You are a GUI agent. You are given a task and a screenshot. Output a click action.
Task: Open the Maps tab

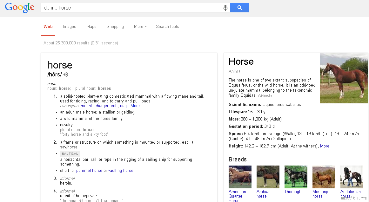coord(91,27)
